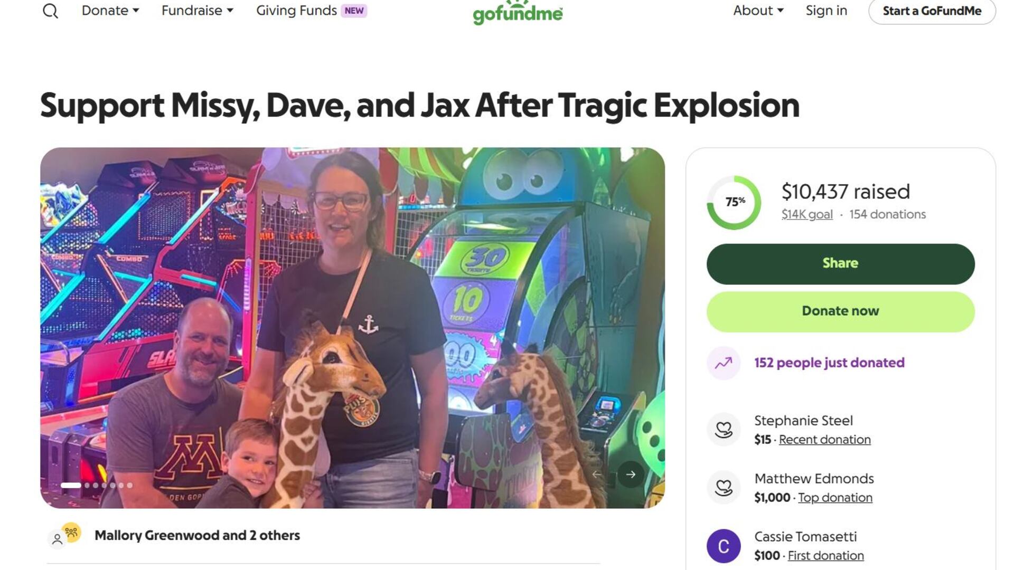Click the 75% progress circle
1014x570 pixels.
(734, 202)
